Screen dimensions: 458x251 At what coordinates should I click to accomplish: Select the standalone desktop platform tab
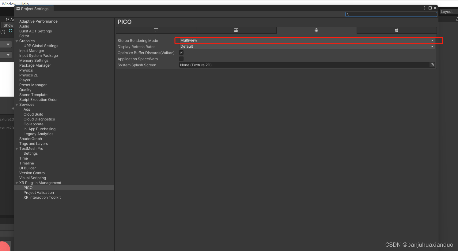coord(156,30)
